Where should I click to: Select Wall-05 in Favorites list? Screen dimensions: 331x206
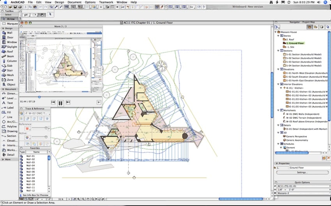(30, 169)
